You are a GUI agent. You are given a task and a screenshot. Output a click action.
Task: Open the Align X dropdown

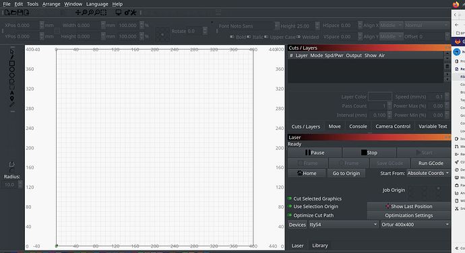coord(391,25)
